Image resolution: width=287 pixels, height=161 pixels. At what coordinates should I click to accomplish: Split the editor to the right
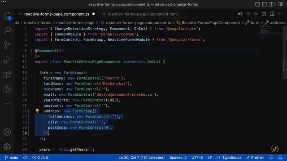pos(272,14)
